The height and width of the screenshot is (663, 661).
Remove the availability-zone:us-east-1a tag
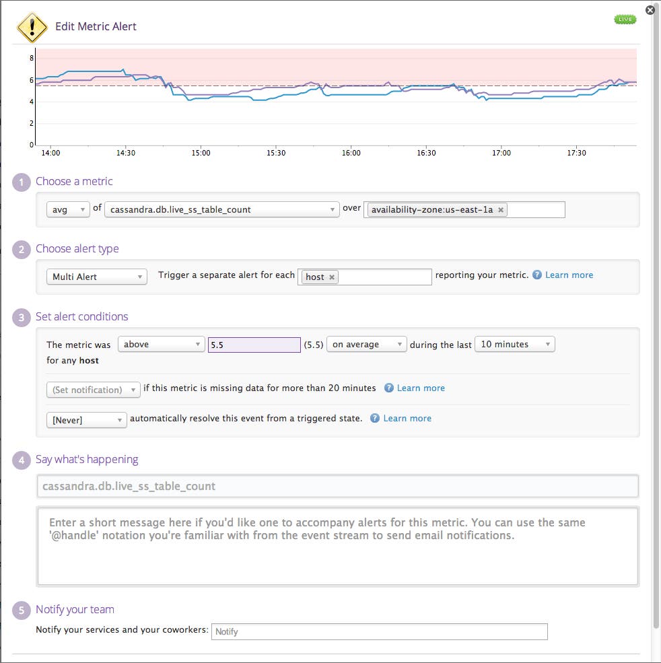501,209
